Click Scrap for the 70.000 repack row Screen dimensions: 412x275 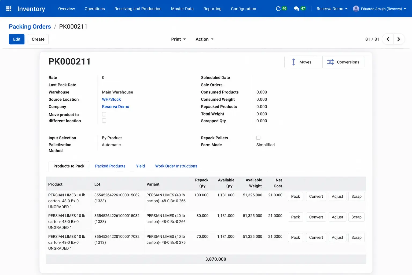356,237
